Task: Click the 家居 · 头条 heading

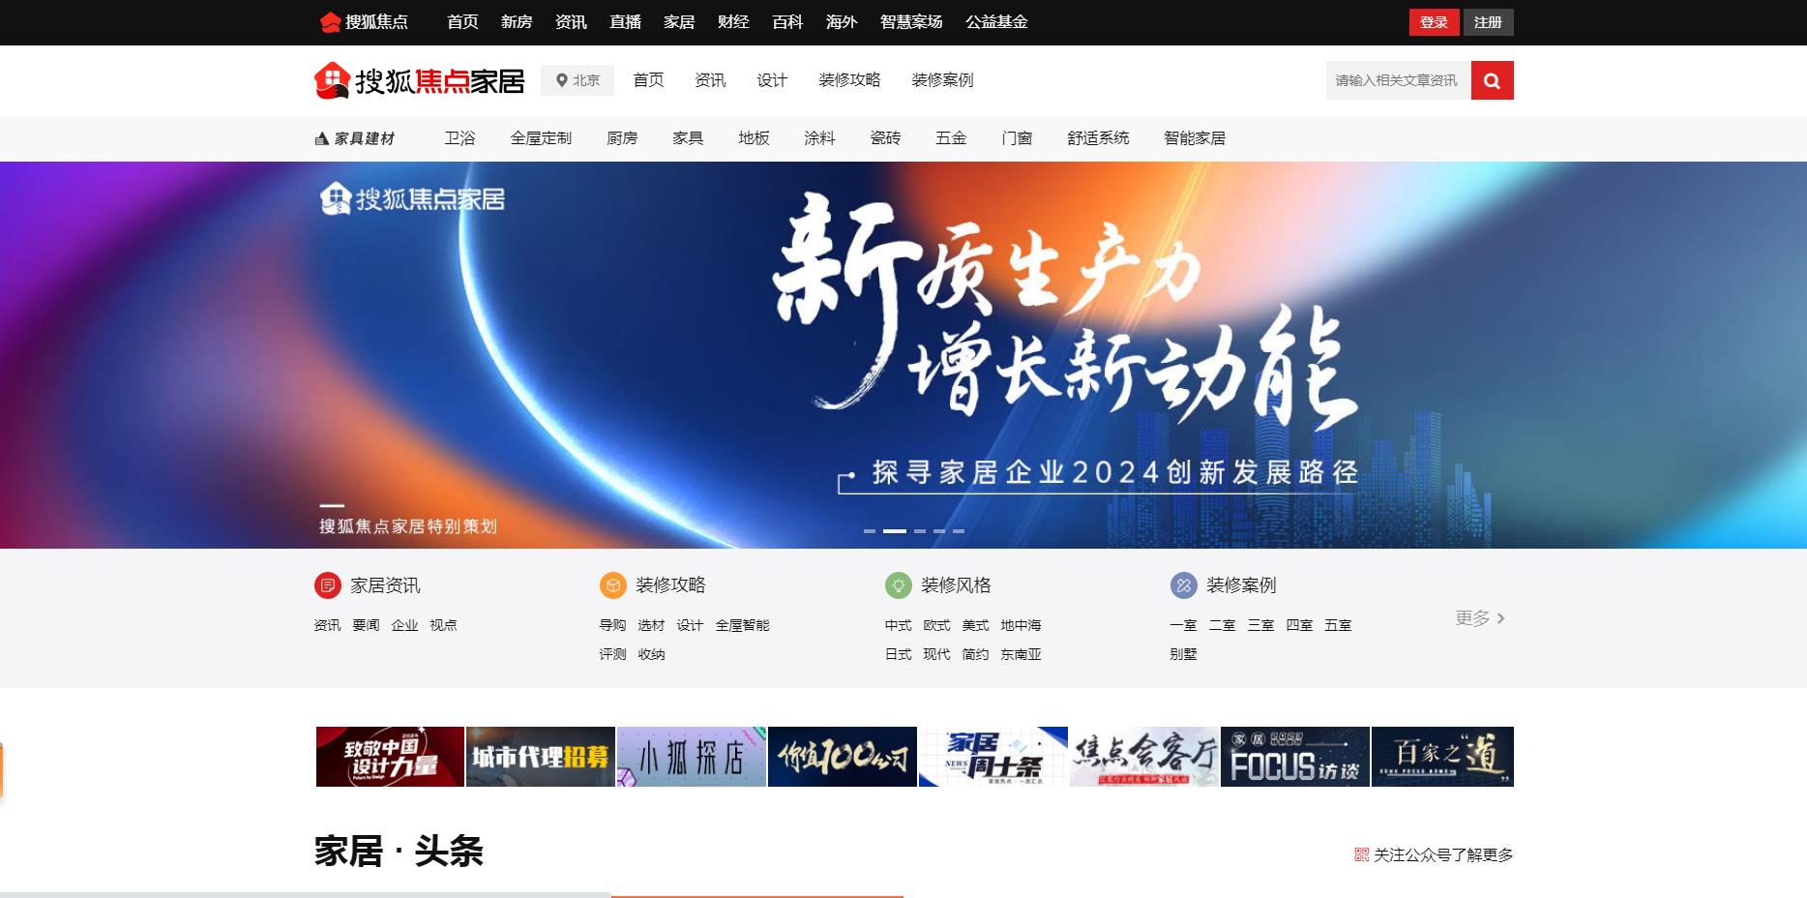Action: 399,852
